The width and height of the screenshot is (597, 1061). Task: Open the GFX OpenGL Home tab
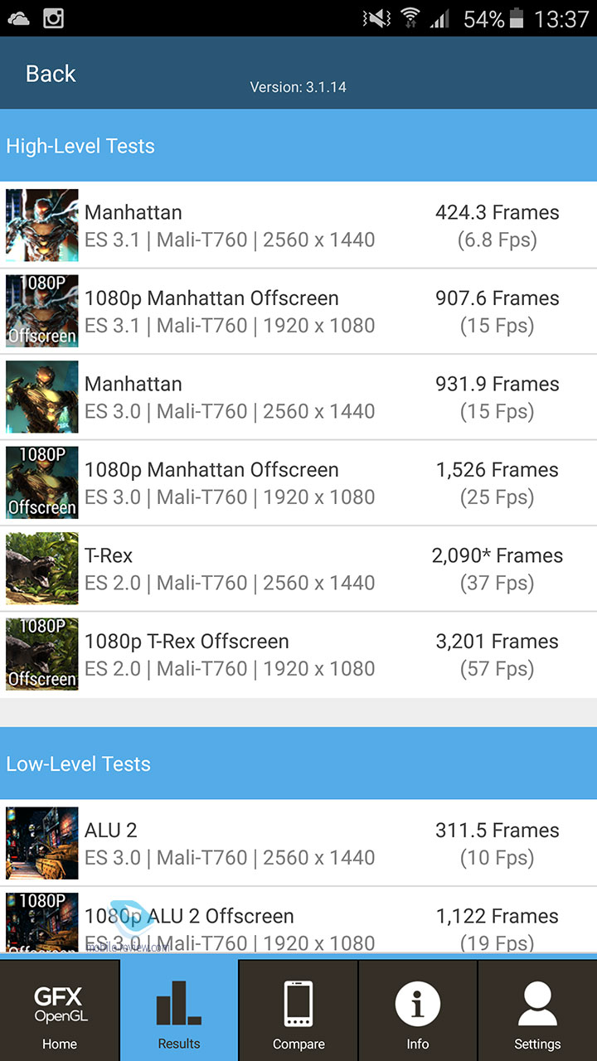coord(60,1010)
